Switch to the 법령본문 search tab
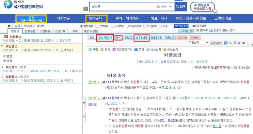Viewport: 253px width, 134px height. coord(30,31)
